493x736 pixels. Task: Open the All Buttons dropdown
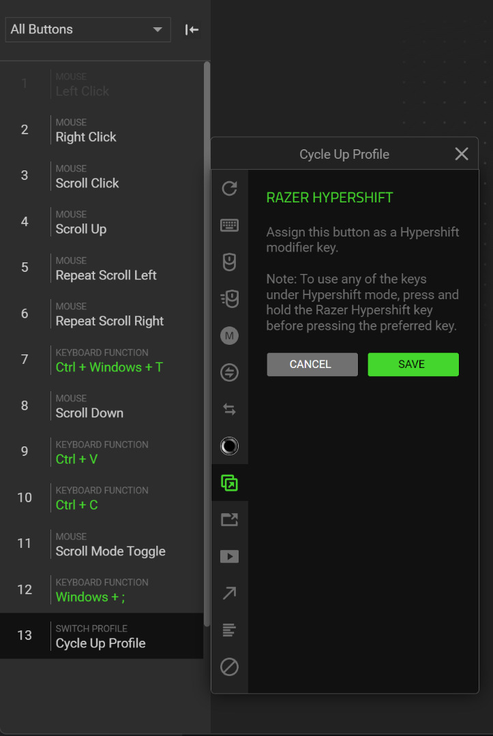[87, 29]
